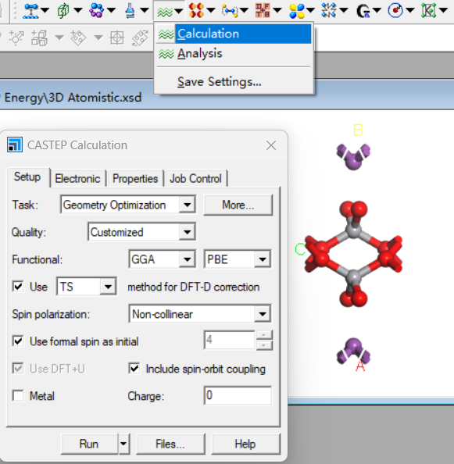Click the green C axis label
Screen dimensions: 454x464
tap(300, 249)
